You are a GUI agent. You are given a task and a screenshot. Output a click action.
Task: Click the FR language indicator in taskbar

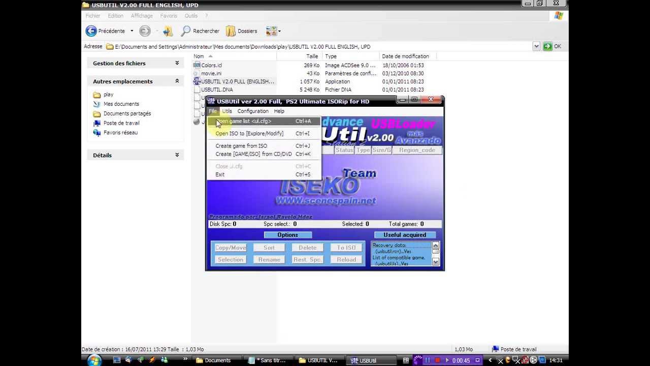coord(406,360)
